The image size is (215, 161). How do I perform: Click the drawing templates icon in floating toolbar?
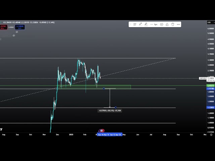click(135, 24)
